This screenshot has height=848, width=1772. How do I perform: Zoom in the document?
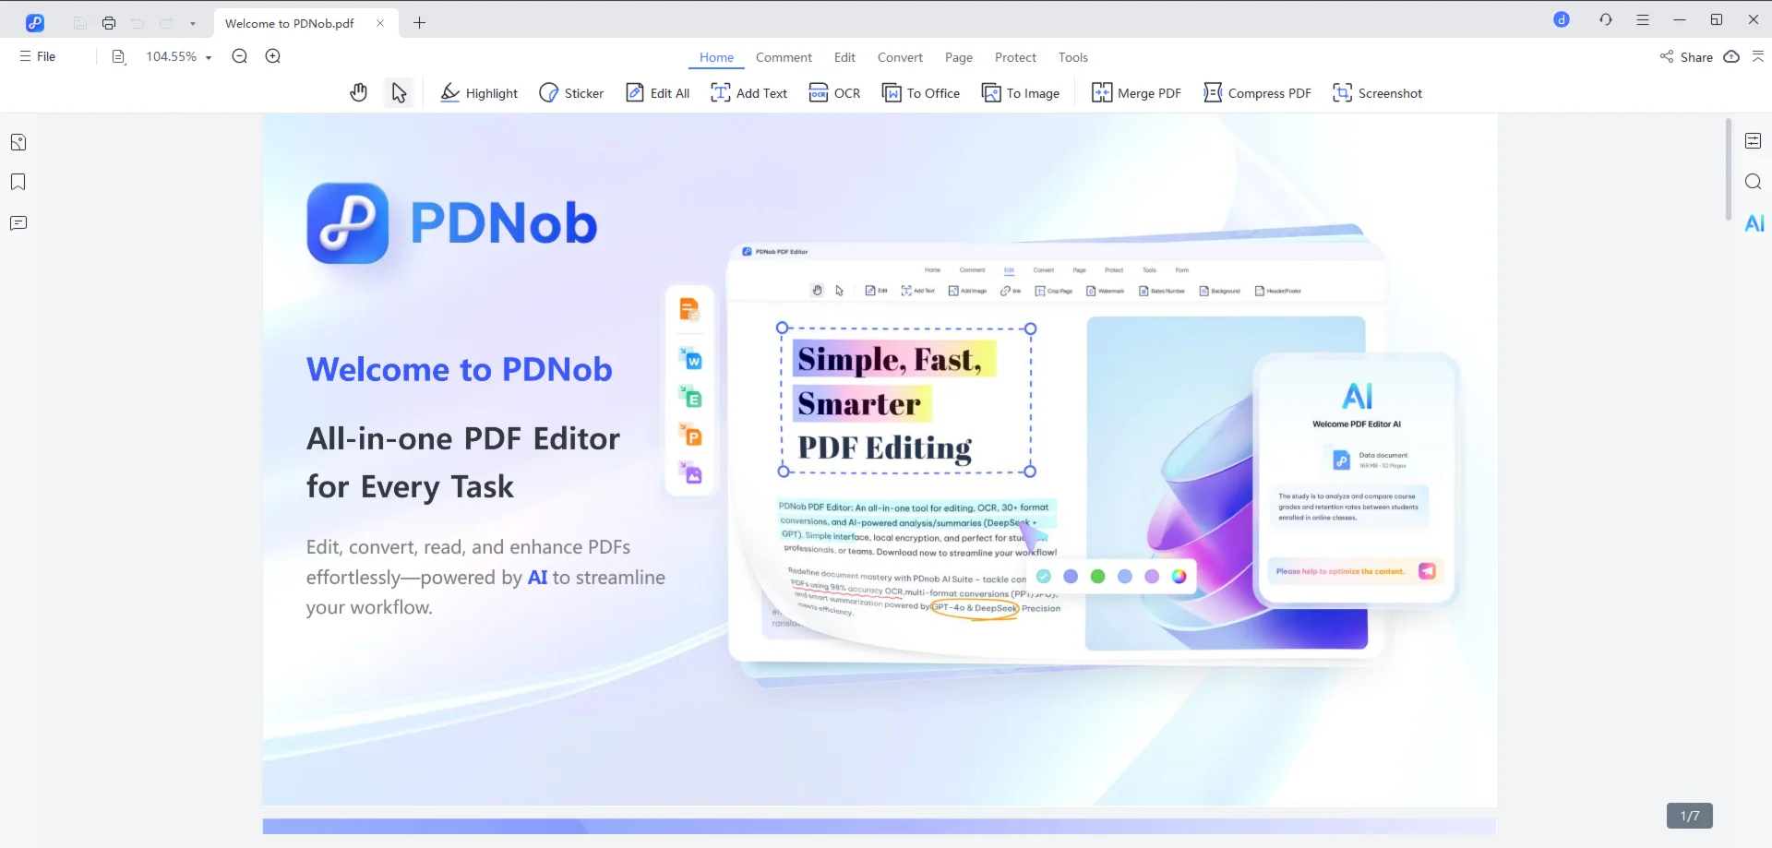click(273, 56)
